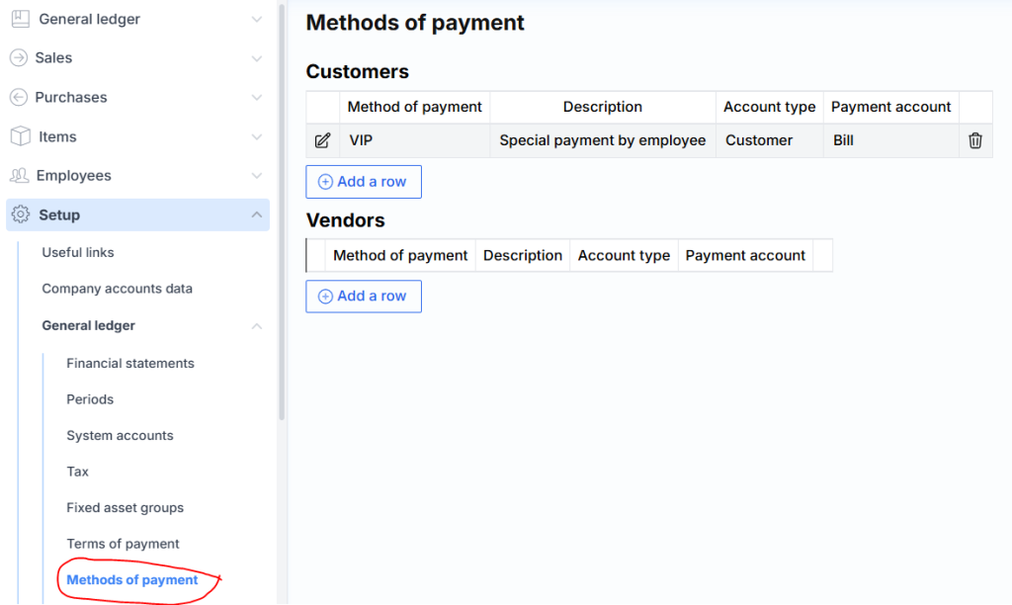Screen dimensions: 1012x605
Task: Add a row to the Vendors table
Action: (x=363, y=297)
